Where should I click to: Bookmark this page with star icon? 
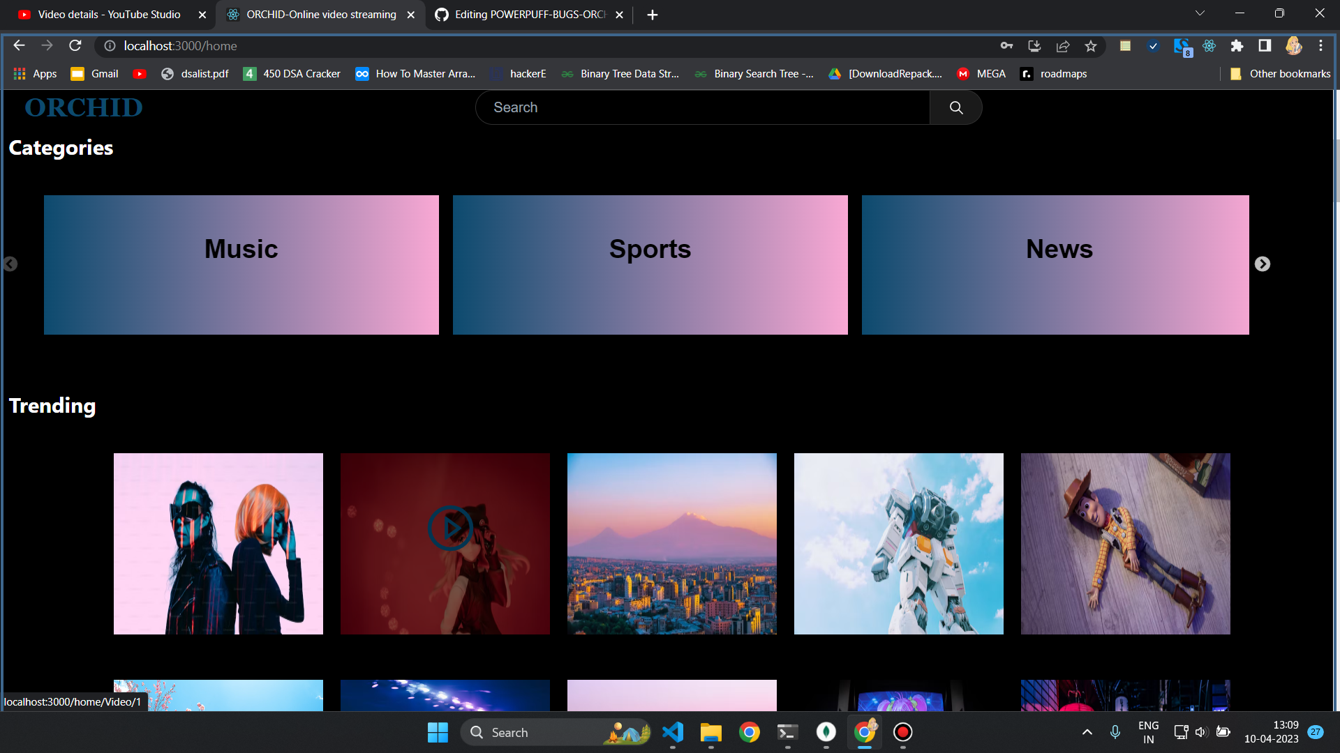click(x=1091, y=46)
